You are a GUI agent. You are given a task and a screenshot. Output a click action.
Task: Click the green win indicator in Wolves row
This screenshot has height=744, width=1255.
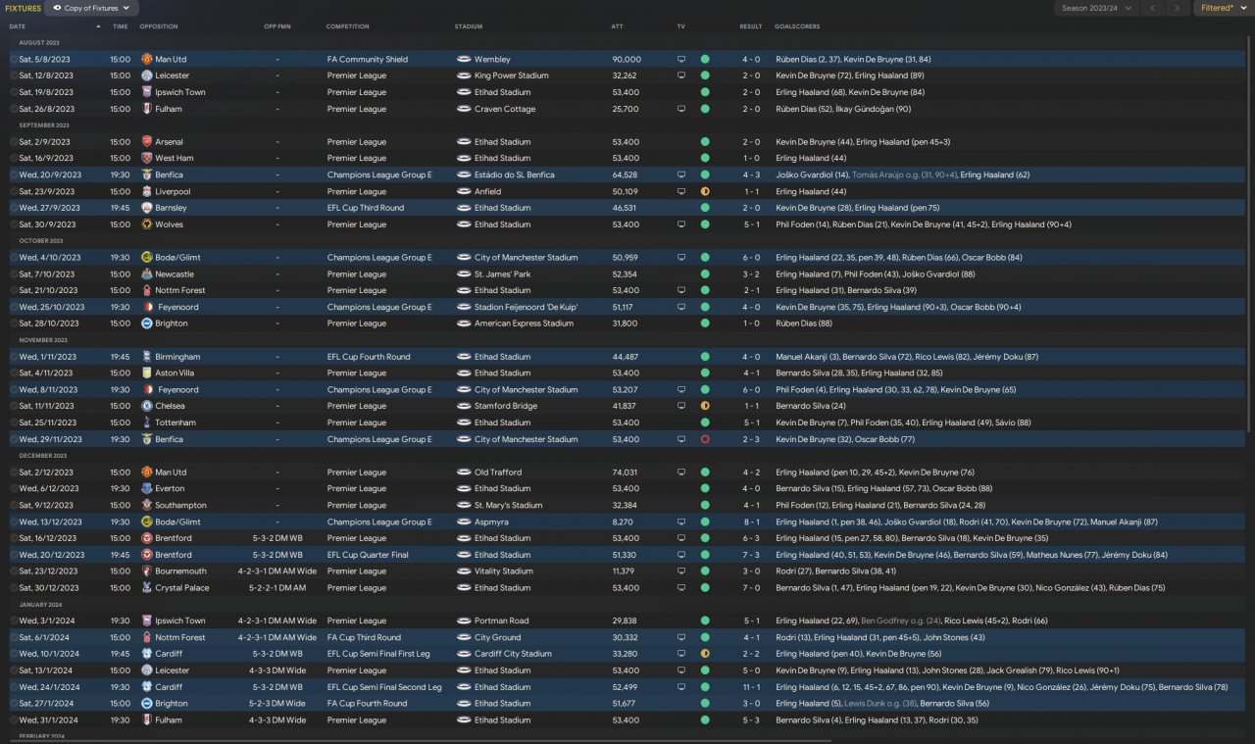704,224
